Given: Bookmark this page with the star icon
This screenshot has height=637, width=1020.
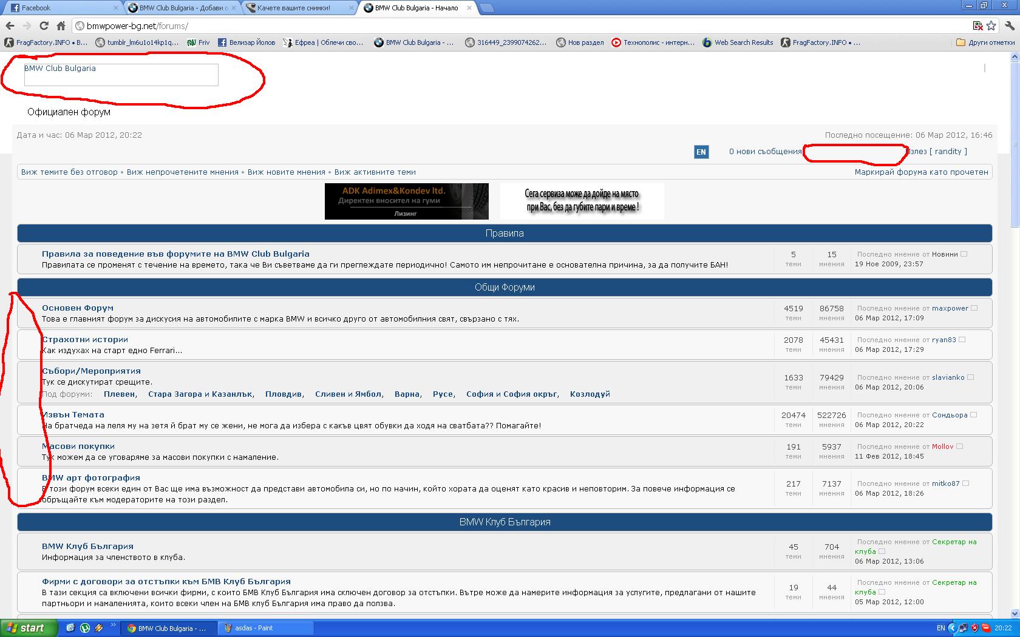Looking at the screenshot, I should tap(991, 26).
